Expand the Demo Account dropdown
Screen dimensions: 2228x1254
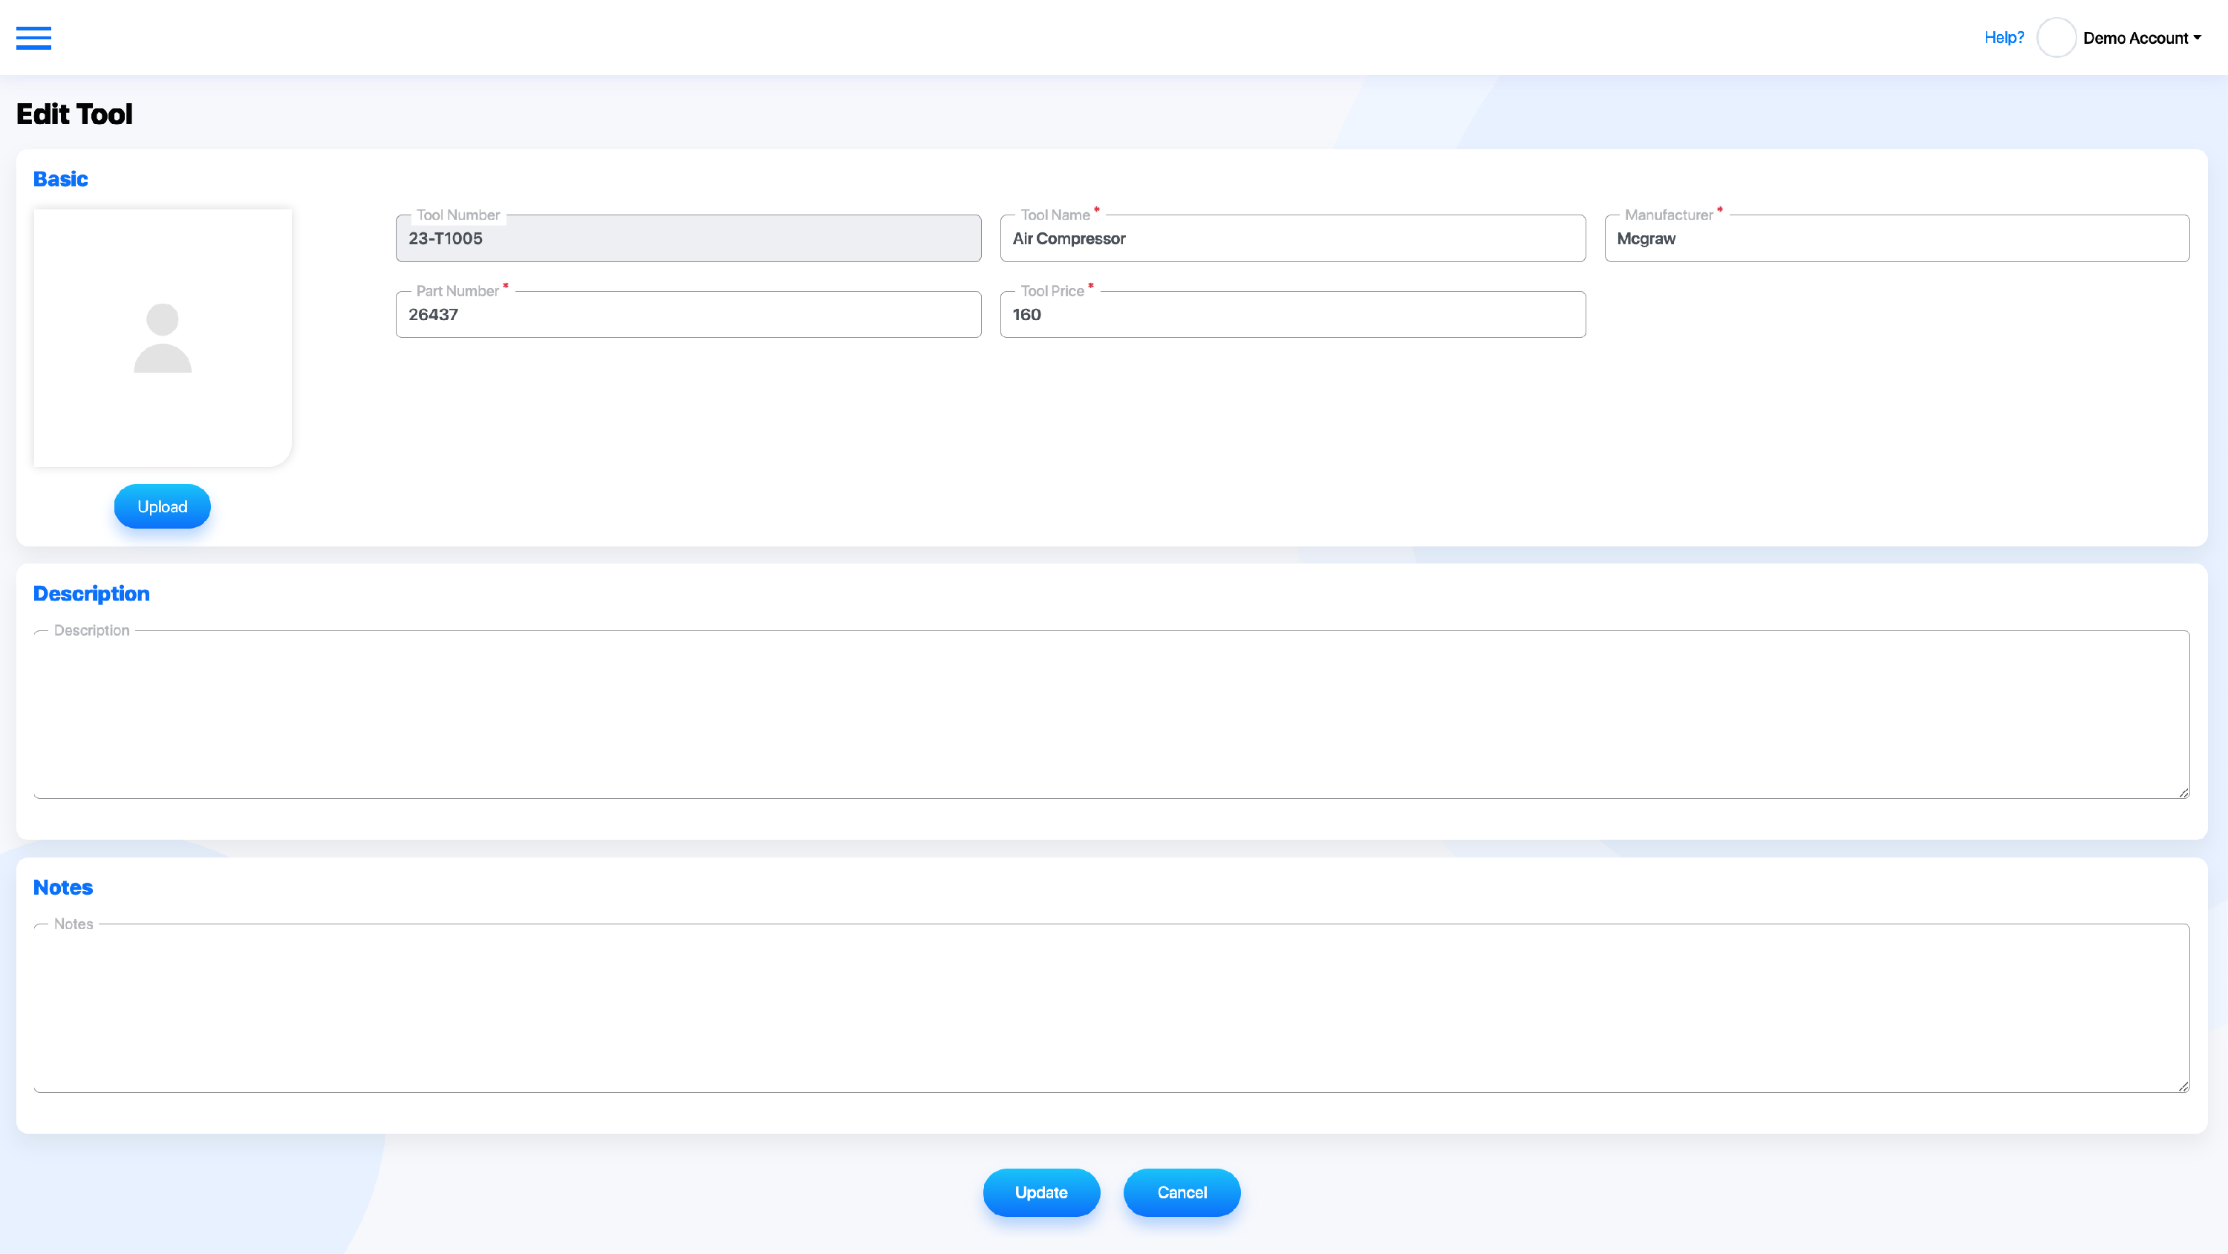pyautogui.click(x=2142, y=38)
